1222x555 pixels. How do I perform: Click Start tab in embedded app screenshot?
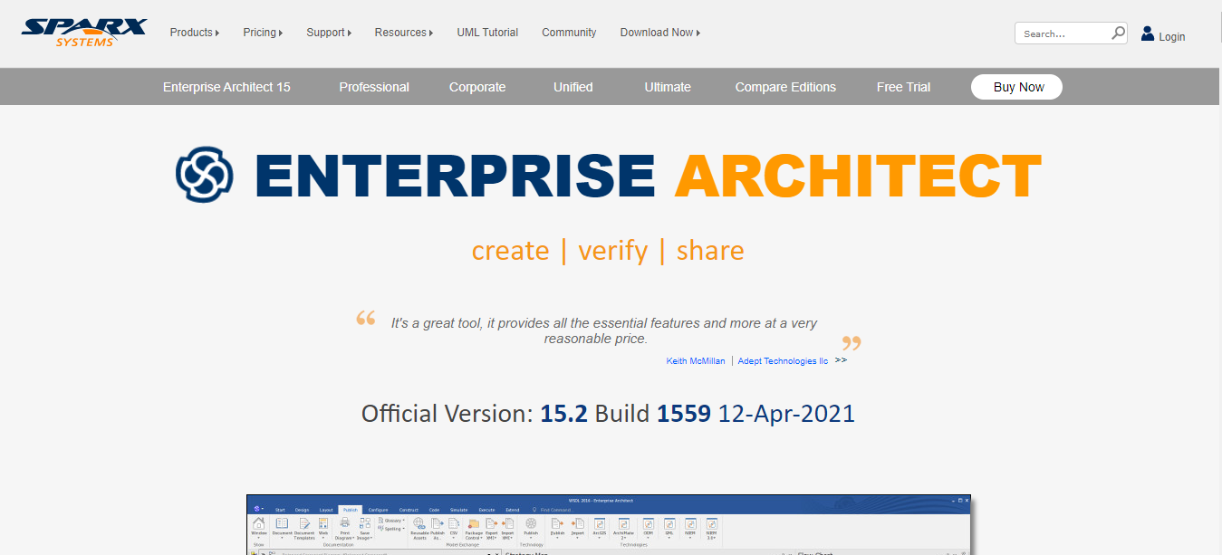click(280, 510)
